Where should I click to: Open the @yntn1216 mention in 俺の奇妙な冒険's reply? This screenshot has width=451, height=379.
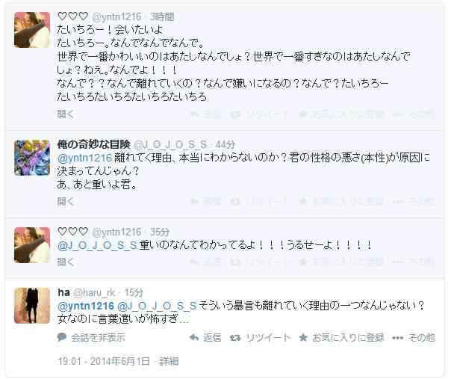click(x=85, y=158)
